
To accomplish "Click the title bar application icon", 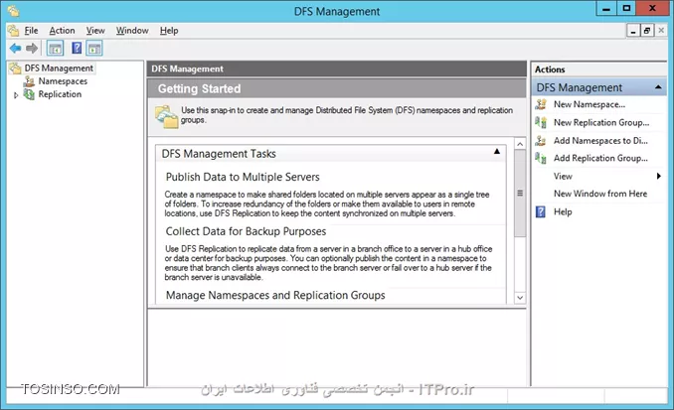I will pos(13,10).
